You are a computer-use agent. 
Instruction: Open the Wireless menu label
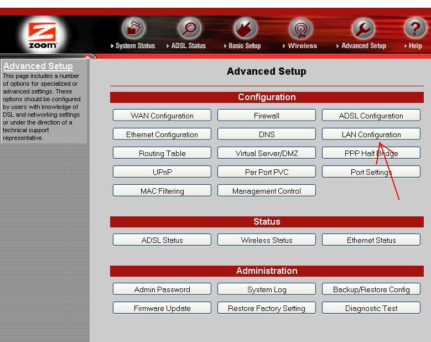coord(300,46)
